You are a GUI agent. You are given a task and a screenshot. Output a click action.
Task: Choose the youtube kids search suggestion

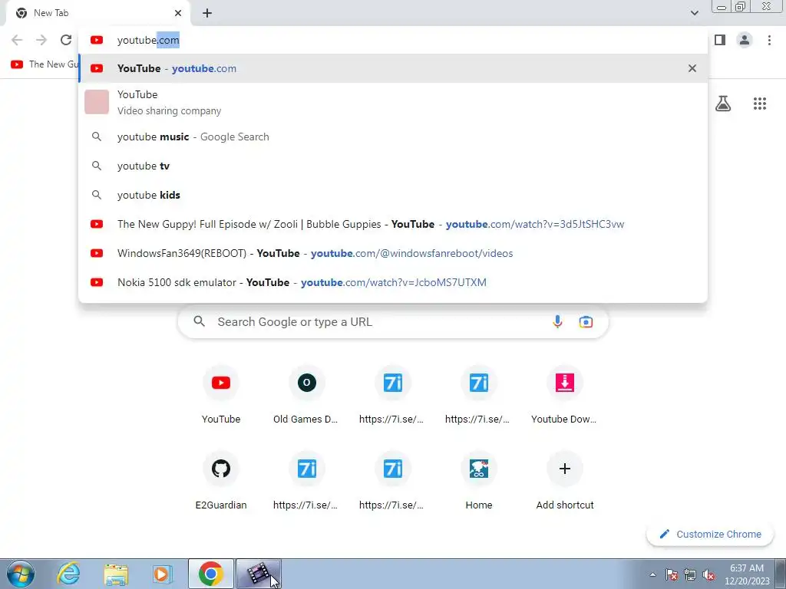(x=393, y=195)
